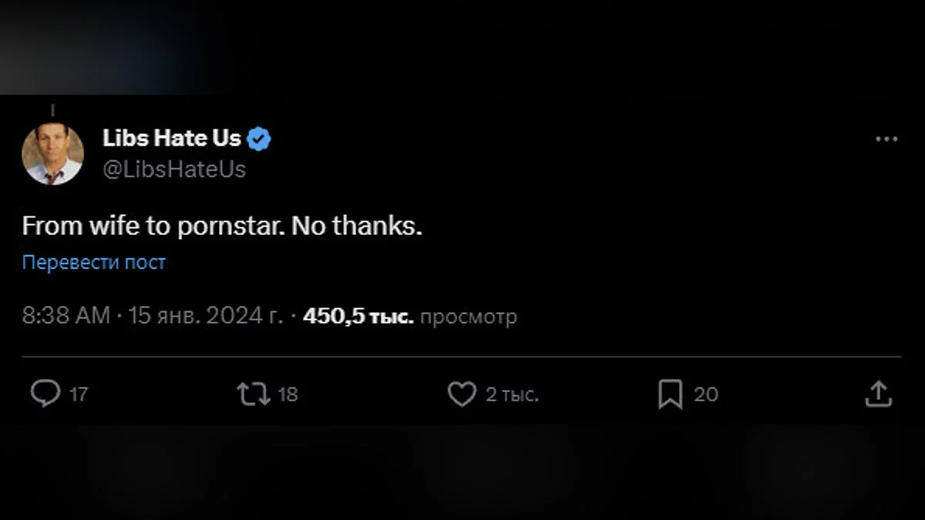
Task: Click the share upload arrow icon
Action: pyautogui.click(x=878, y=394)
